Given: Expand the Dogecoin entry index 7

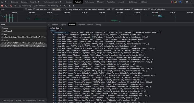Looking at the screenshot, I should [x=54, y=51].
